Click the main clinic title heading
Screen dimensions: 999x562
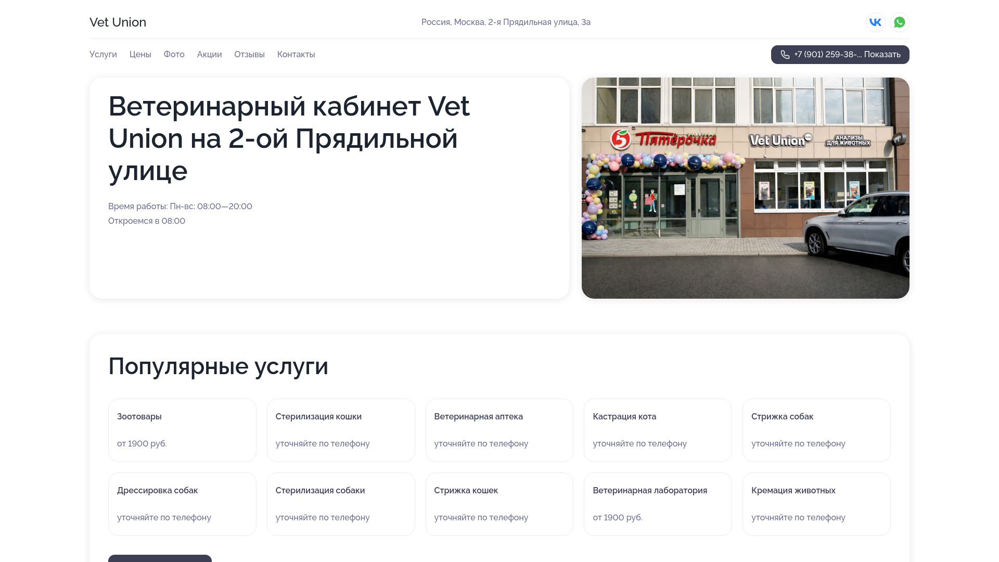point(289,138)
